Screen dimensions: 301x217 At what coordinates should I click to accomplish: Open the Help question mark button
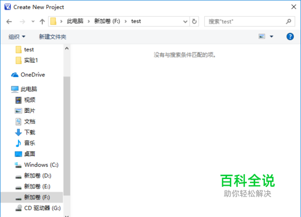[x=290, y=37]
